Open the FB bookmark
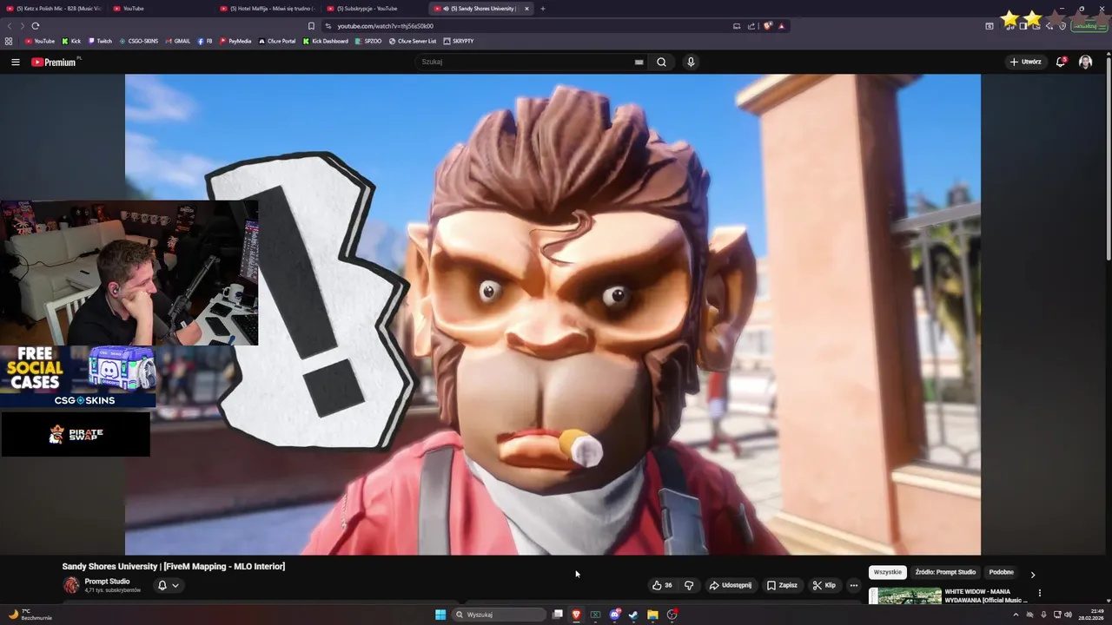The height and width of the screenshot is (625, 1112). point(205,41)
